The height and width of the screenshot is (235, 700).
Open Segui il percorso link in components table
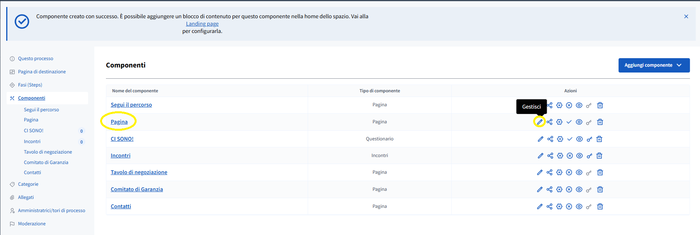(x=131, y=105)
